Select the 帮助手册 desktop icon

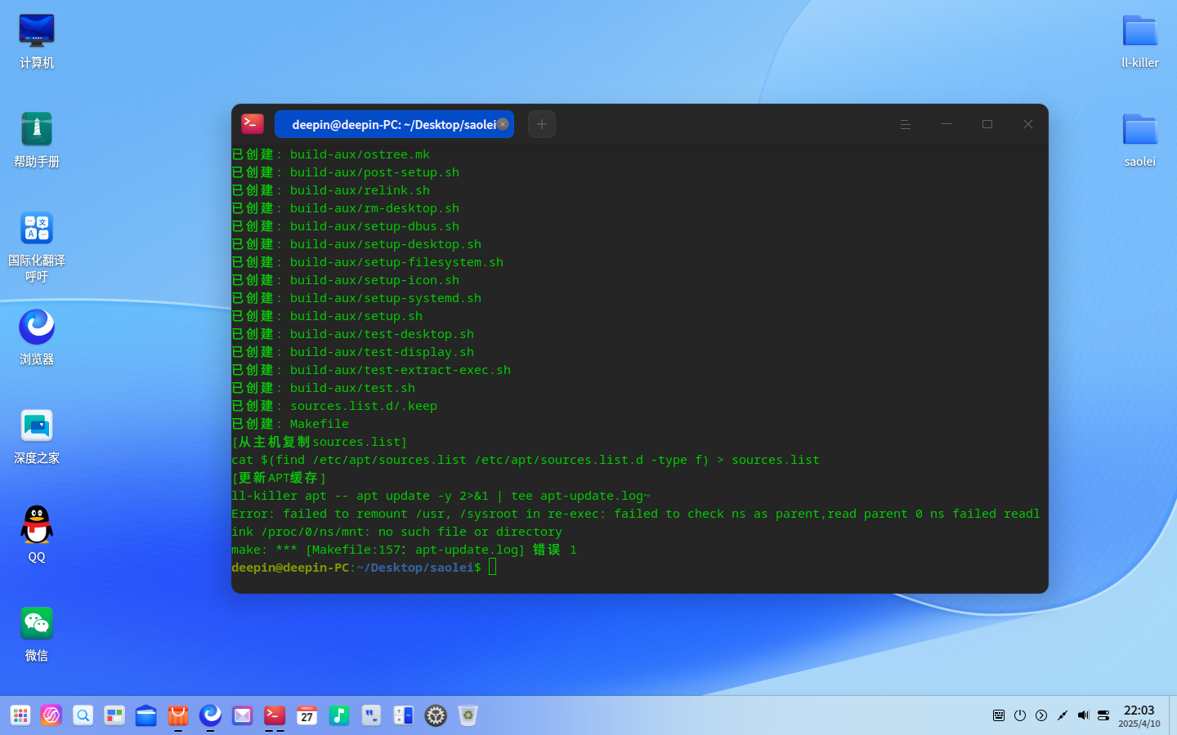37,140
